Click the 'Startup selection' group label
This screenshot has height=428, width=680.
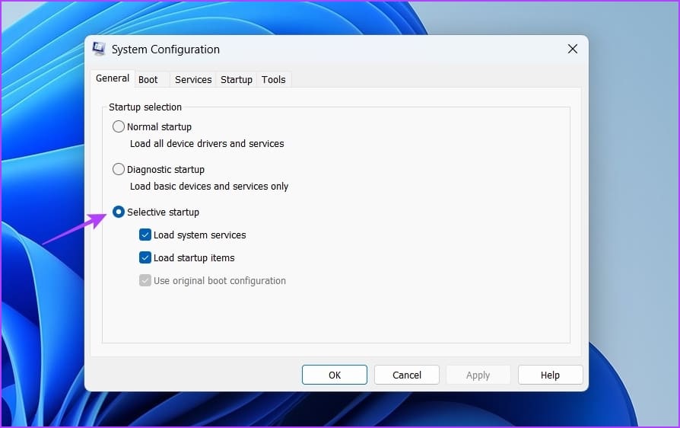click(x=145, y=107)
